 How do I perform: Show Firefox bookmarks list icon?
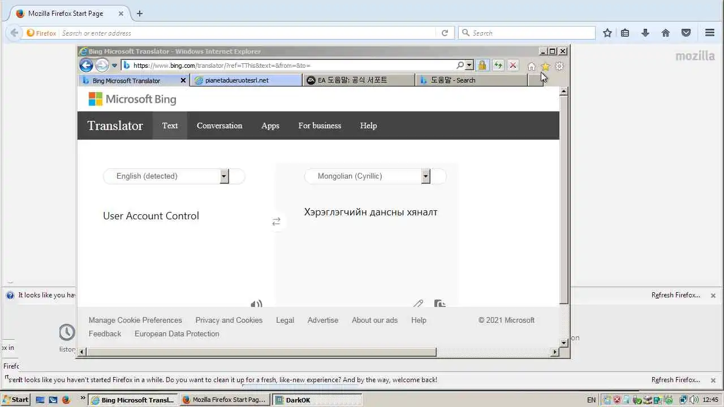click(625, 33)
